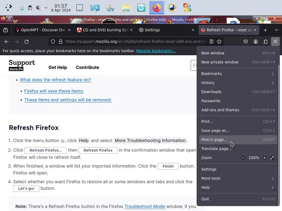Close the Settings tab
The width and height of the screenshot is (282, 211).
(193, 30)
